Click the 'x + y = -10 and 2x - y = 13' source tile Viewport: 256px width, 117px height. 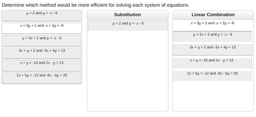pyautogui.click(x=42, y=66)
